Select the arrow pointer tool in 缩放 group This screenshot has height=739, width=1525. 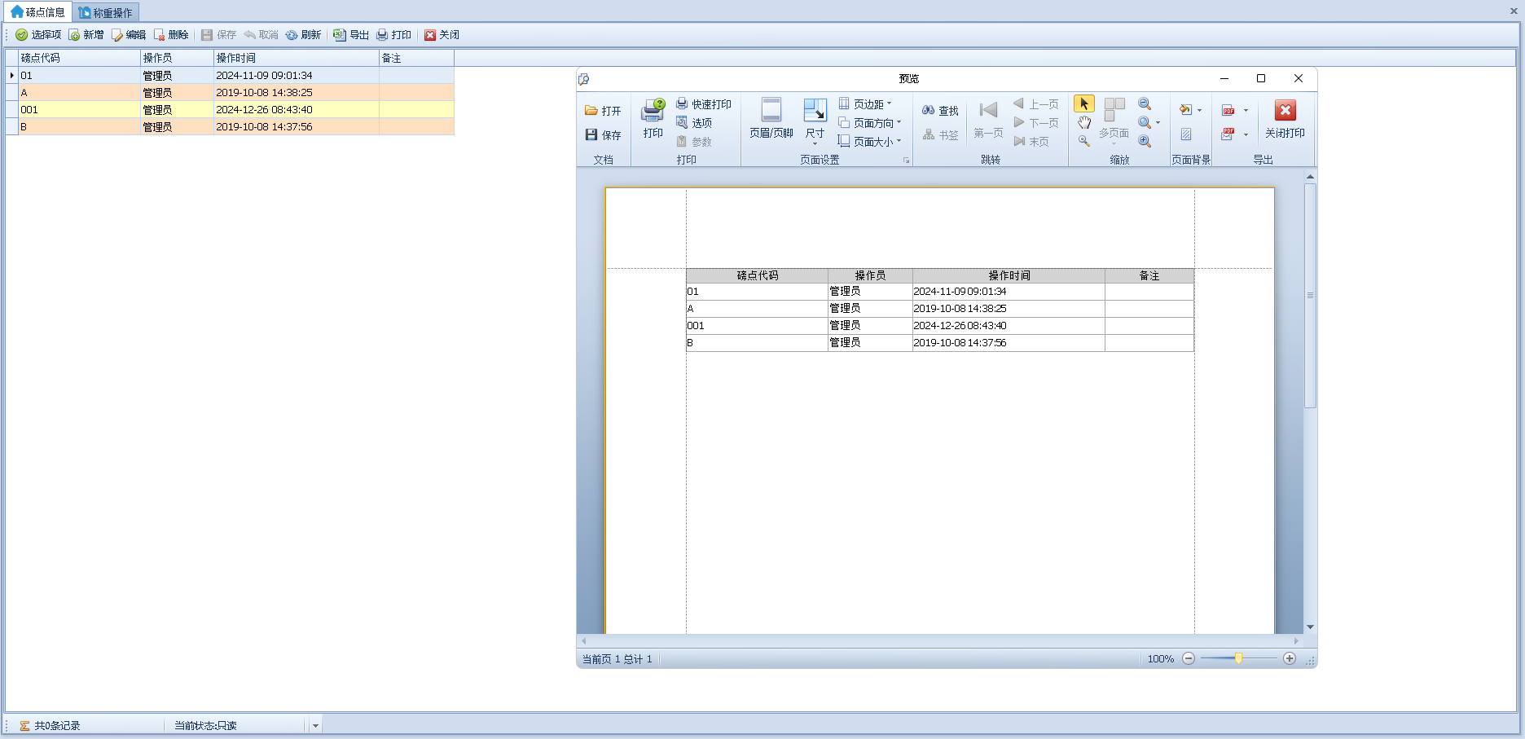click(1083, 103)
